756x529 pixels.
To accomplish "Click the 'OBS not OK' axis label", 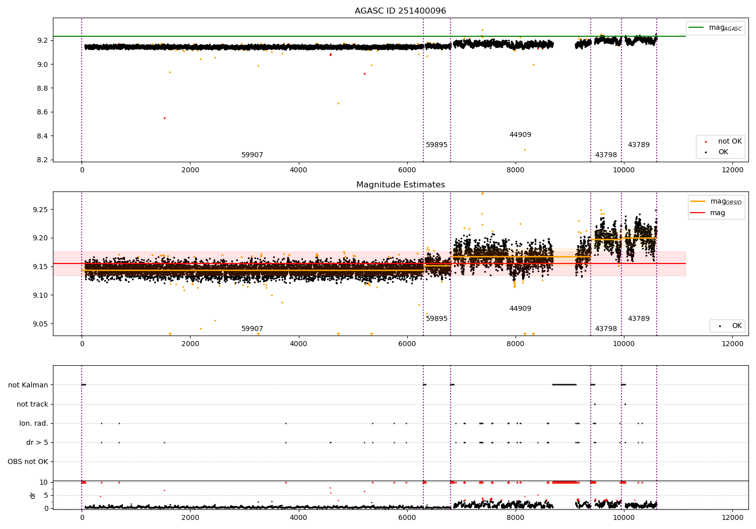I will tap(28, 462).
